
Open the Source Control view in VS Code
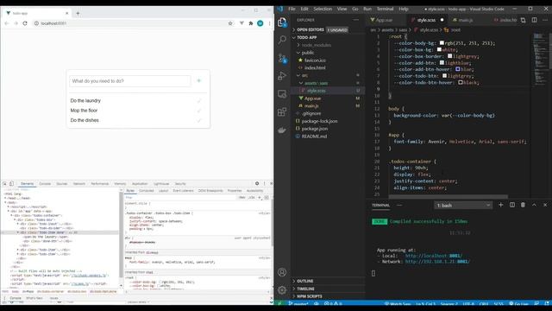pos(282,58)
